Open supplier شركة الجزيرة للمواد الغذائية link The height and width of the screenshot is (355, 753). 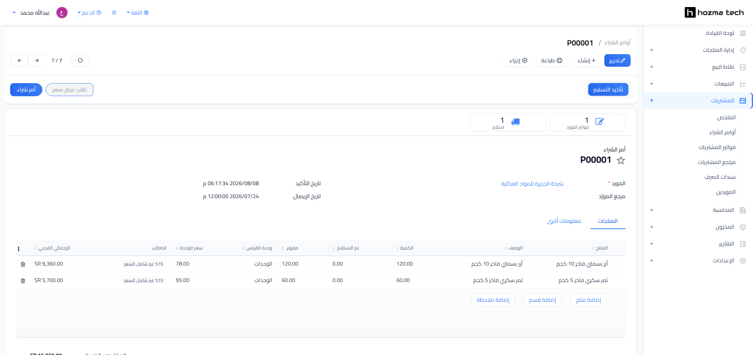pyautogui.click(x=532, y=184)
